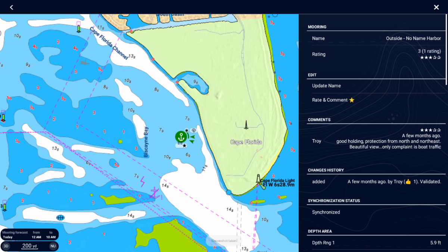The width and height of the screenshot is (448, 252).
Task: Open Rate & Comment option
Action: (x=376, y=100)
